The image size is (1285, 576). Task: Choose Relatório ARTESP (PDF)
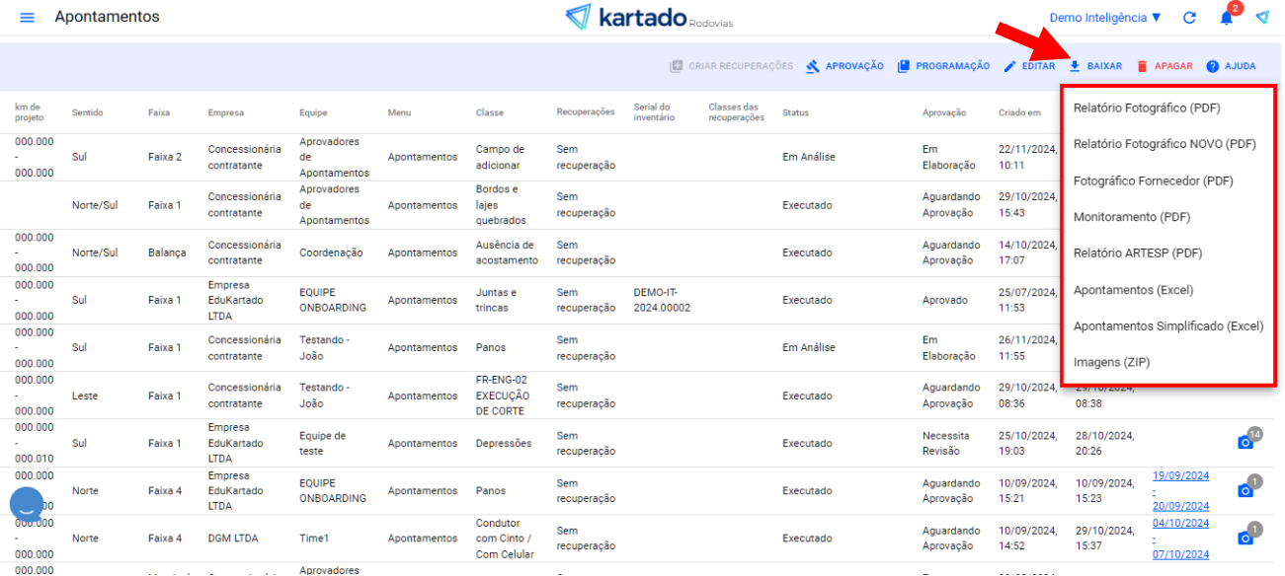(x=1137, y=252)
